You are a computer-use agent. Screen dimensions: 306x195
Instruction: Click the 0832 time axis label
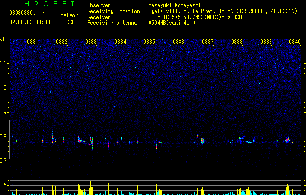coord(62,42)
